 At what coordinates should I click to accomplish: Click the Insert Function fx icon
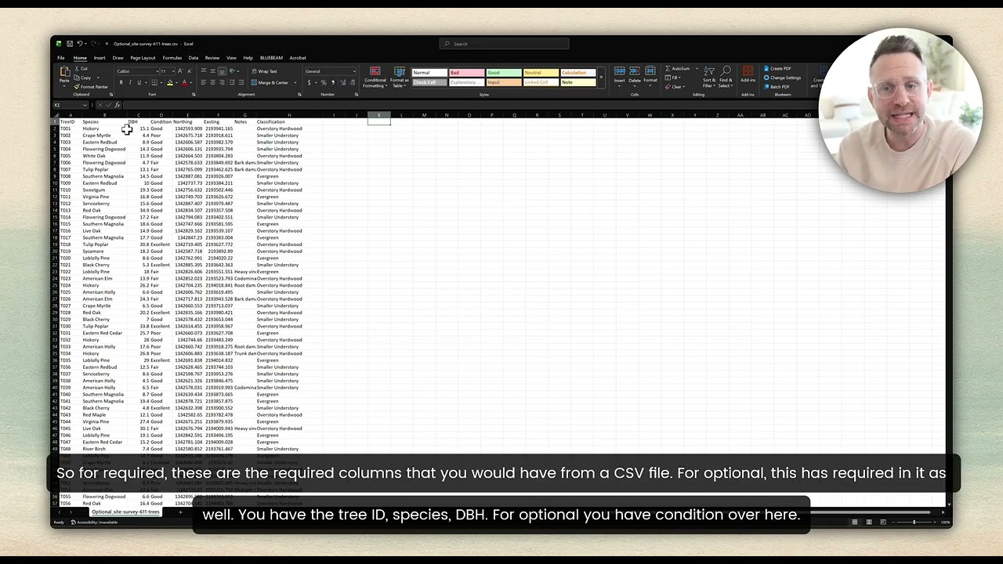click(x=117, y=105)
